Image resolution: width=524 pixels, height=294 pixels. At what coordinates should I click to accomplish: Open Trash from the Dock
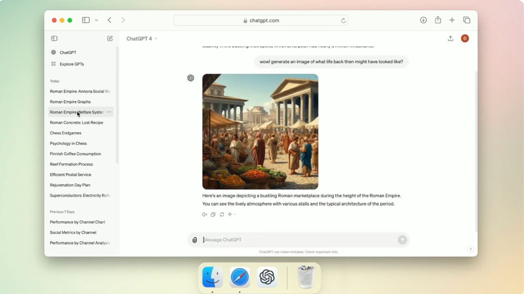[306, 277]
